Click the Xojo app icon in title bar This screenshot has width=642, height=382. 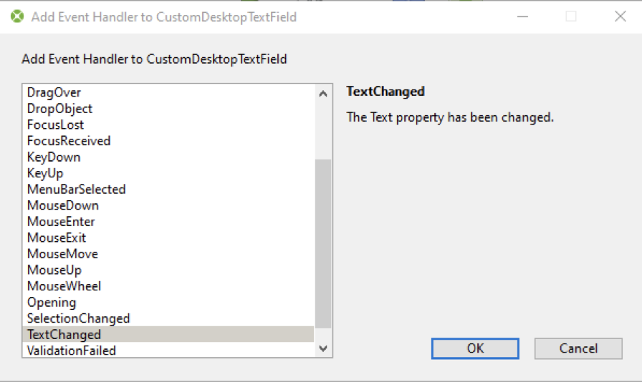pos(17,16)
